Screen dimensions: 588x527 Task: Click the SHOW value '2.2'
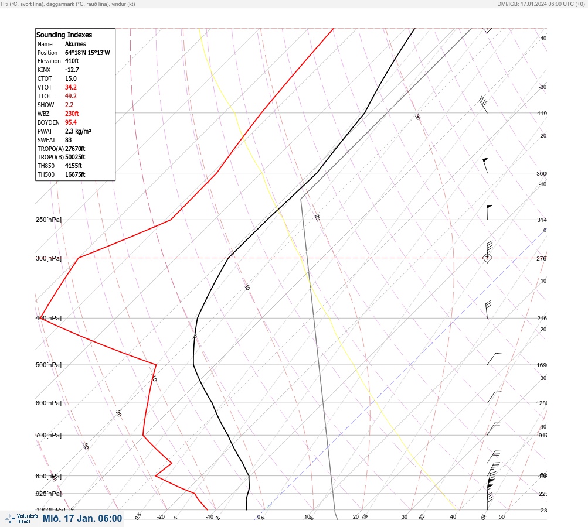pos(69,105)
